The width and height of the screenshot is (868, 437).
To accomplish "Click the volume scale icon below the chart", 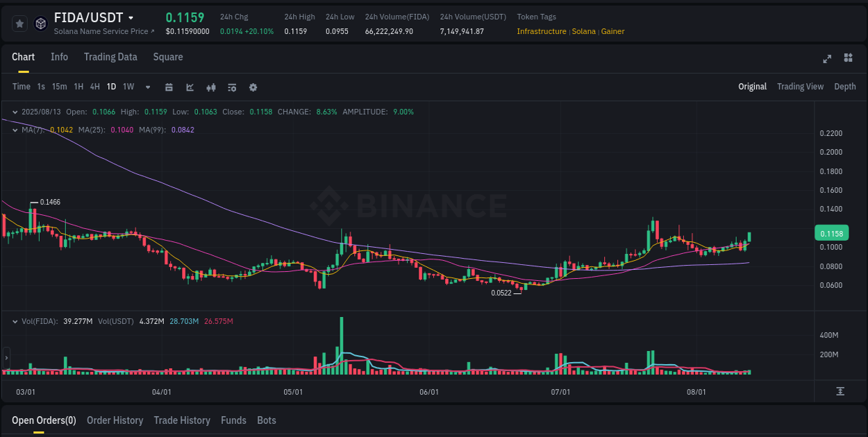I will [841, 393].
